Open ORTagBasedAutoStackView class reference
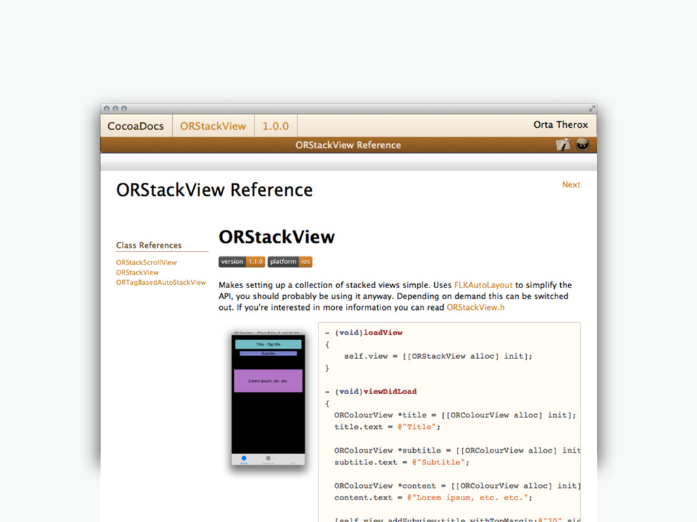The width and height of the screenshot is (697, 522). [161, 282]
